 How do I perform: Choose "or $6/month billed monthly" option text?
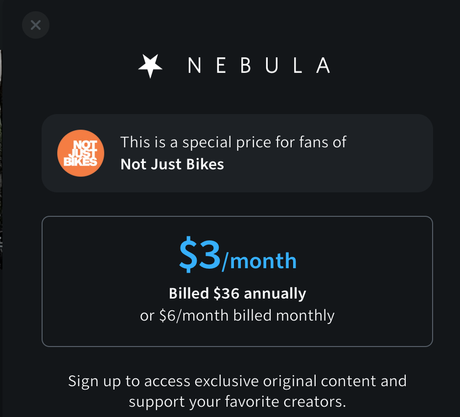click(x=237, y=316)
